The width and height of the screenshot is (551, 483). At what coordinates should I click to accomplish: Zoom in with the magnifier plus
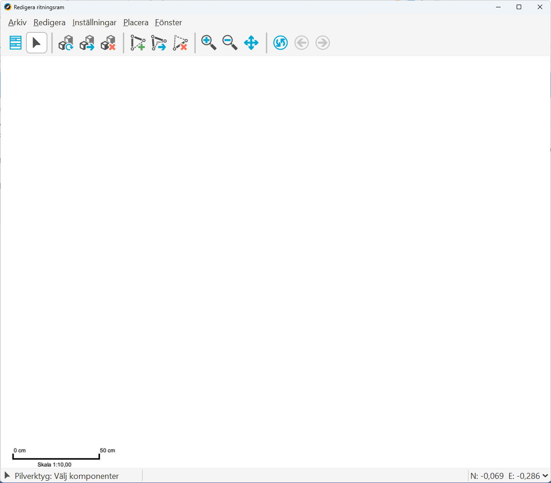(x=209, y=43)
